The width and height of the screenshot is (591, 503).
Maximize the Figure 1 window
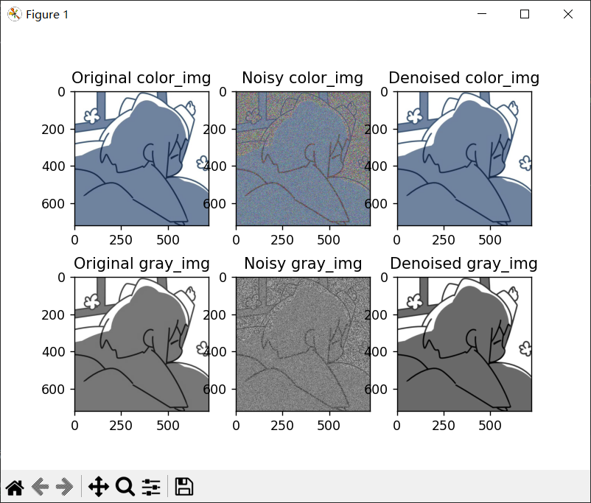525,14
